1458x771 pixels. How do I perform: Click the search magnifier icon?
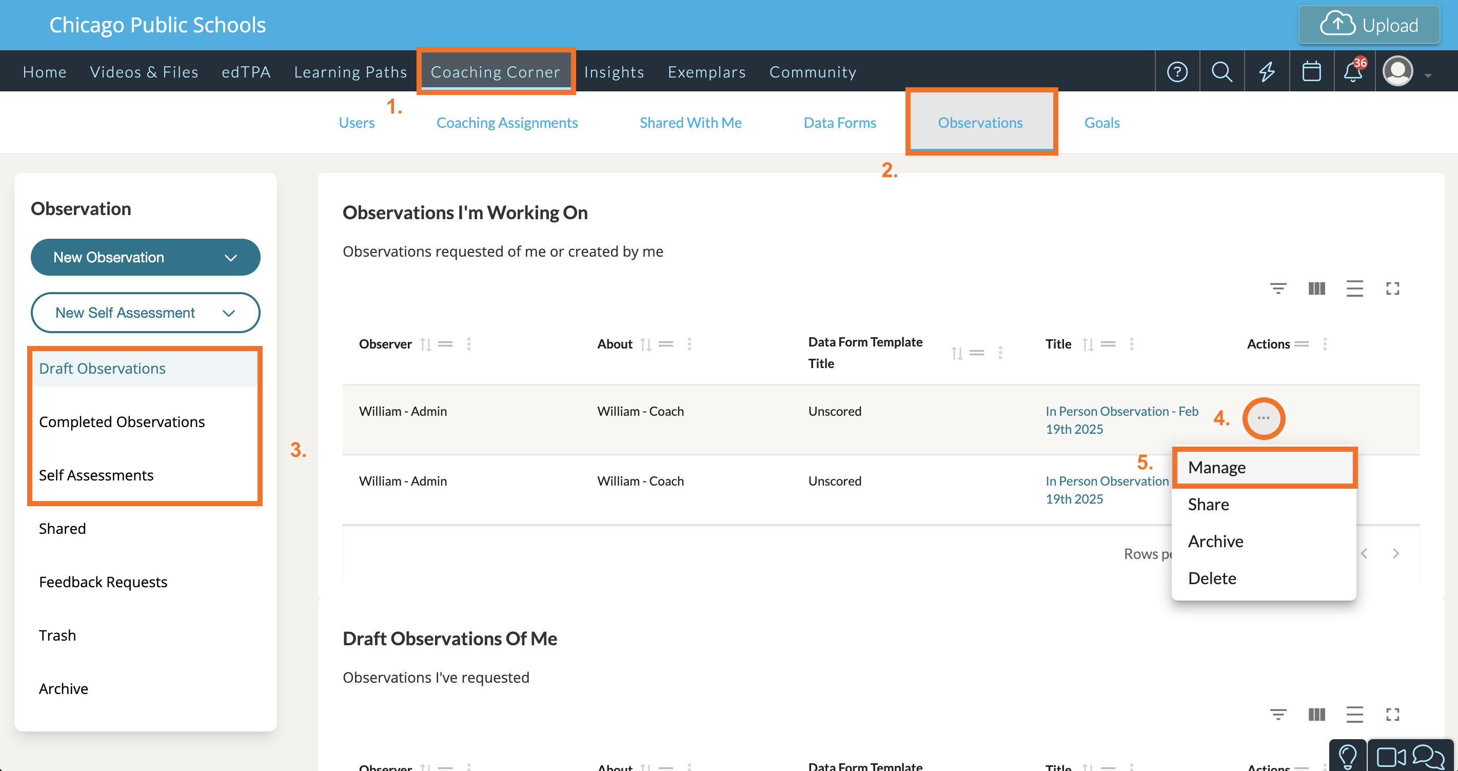point(1221,72)
